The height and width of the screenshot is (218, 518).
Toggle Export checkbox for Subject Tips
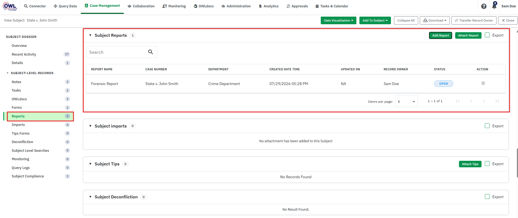point(487,163)
